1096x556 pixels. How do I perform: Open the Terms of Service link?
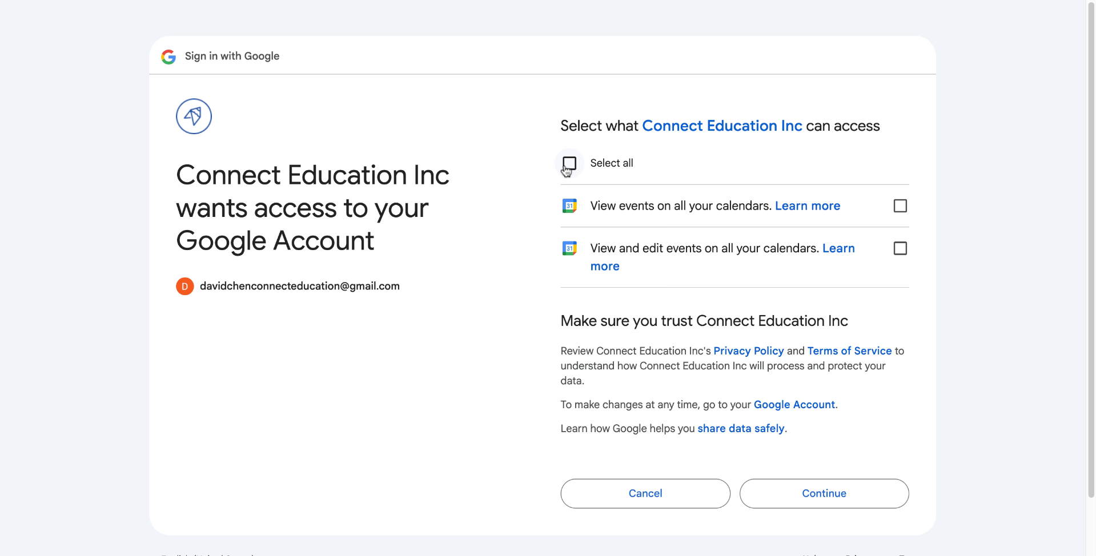849,351
